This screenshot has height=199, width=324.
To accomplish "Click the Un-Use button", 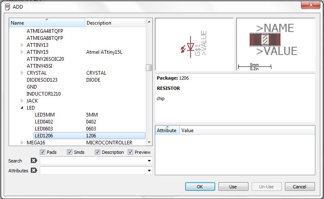I will point(267,187).
